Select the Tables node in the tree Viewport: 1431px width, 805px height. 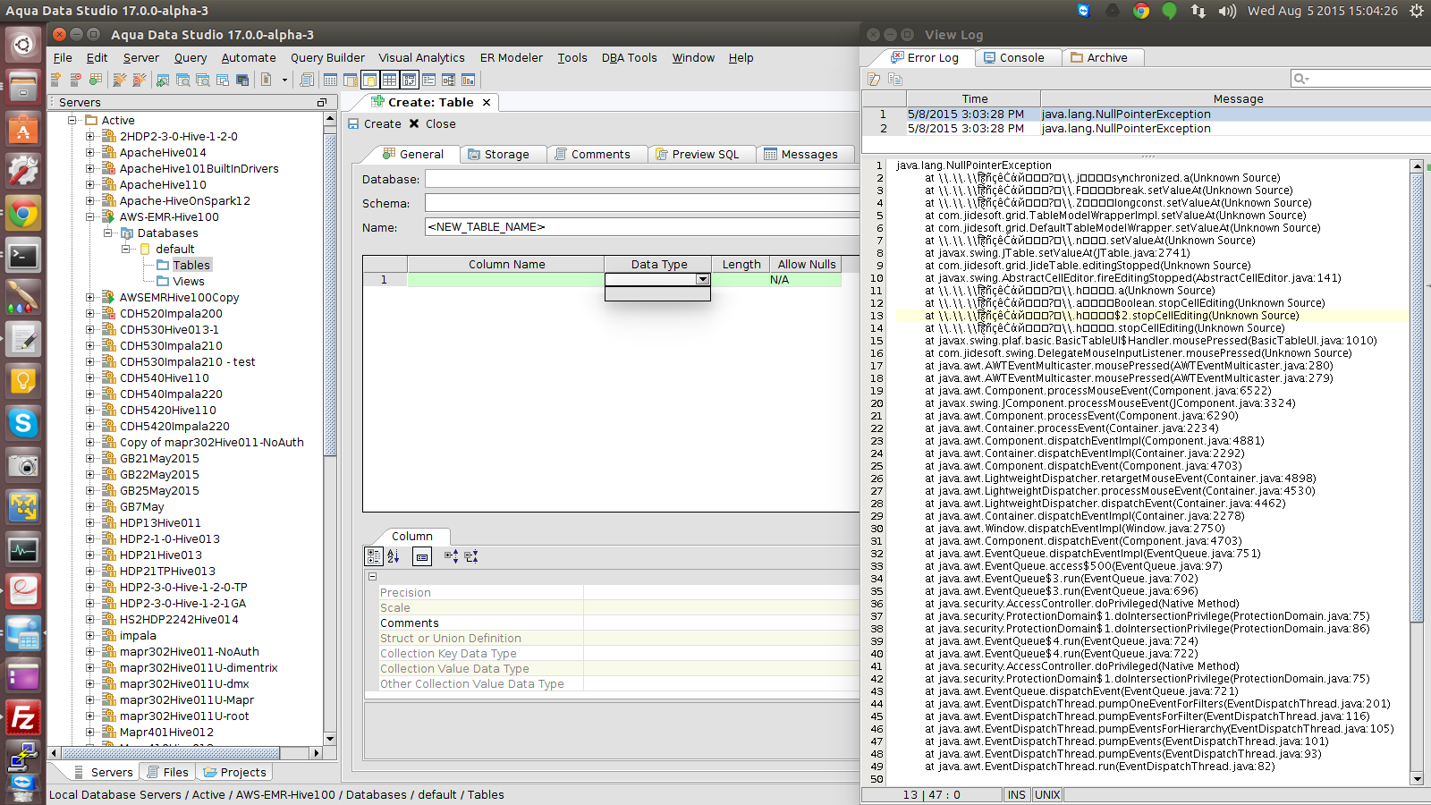tap(191, 265)
